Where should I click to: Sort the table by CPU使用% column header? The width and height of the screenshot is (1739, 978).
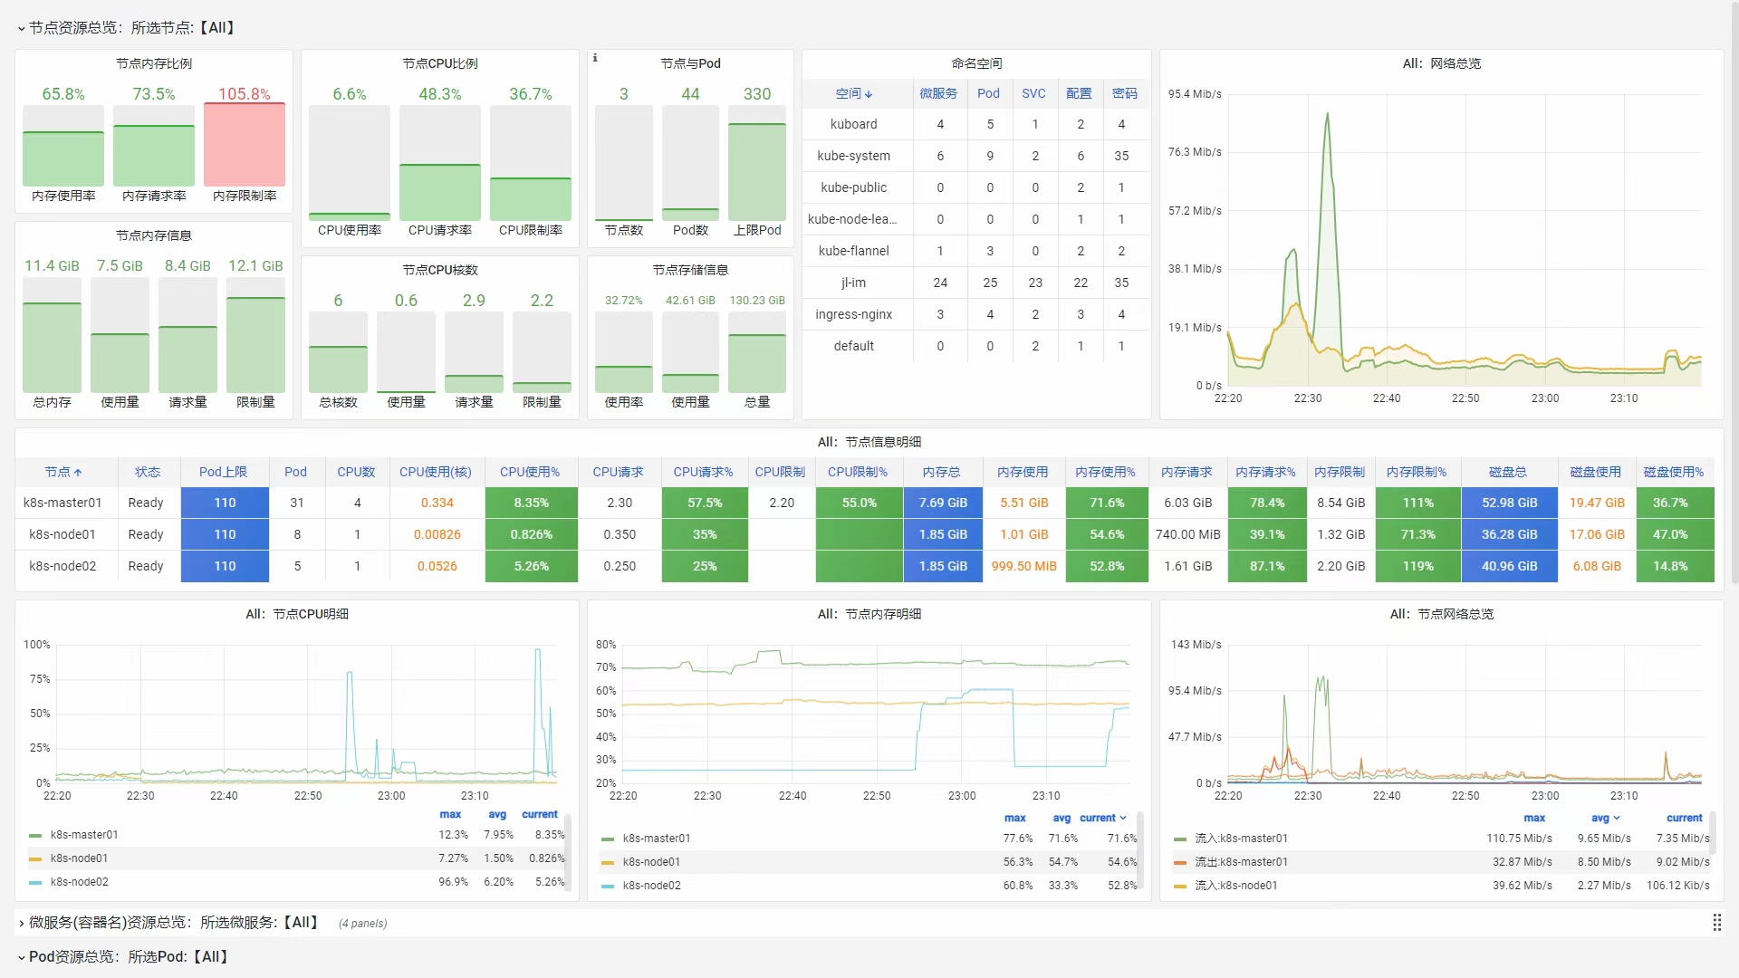530,472
